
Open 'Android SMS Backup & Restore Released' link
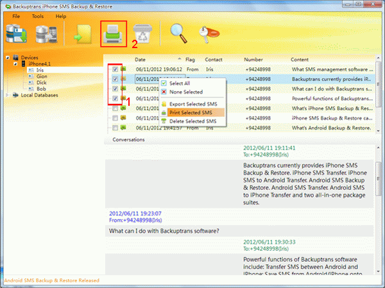click(x=52, y=280)
